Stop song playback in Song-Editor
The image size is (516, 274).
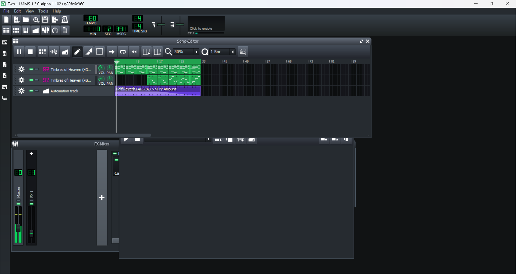pyautogui.click(x=30, y=52)
